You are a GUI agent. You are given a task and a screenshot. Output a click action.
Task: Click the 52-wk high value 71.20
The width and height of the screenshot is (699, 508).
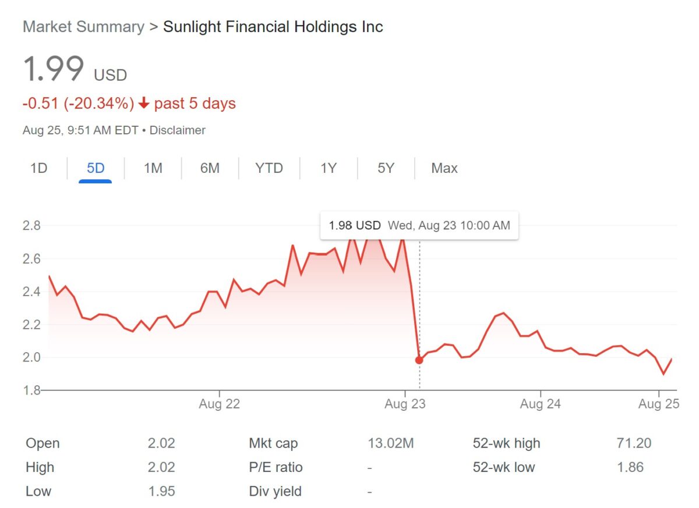coord(634,443)
